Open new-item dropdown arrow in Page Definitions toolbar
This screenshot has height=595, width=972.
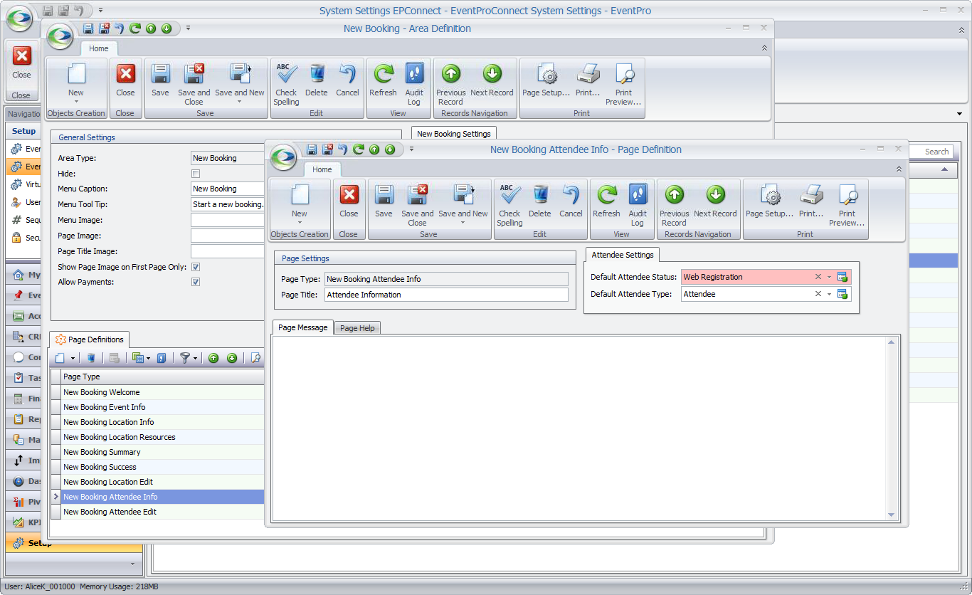click(x=73, y=358)
